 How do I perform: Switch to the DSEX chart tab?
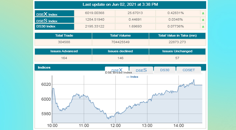[117, 70]
